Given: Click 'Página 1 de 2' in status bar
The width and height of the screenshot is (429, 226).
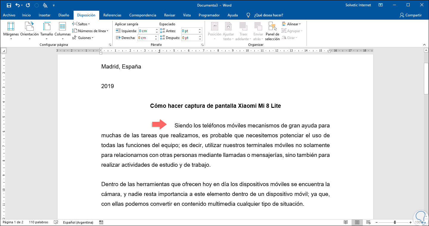Looking at the screenshot, I should pos(13,222).
